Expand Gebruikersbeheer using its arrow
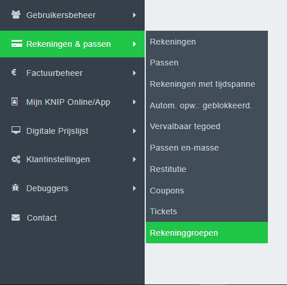The height and width of the screenshot is (285, 287). (134, 15)
